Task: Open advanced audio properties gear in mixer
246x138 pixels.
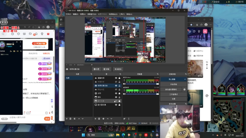Action: tap(125, 119)
